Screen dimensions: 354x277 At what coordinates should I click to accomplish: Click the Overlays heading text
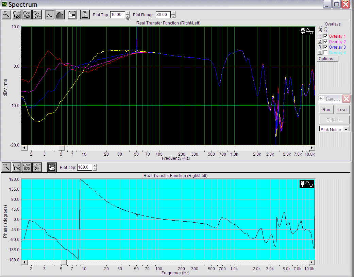point(333,24)
